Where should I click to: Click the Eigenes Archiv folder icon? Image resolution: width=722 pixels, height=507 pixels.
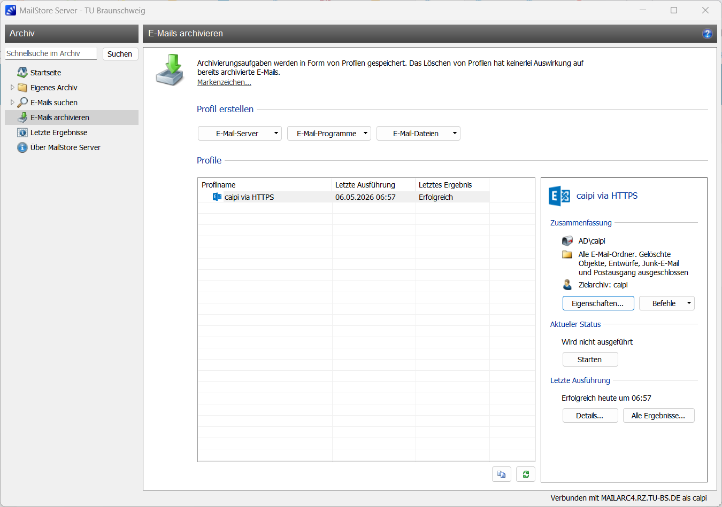[22, 87]
